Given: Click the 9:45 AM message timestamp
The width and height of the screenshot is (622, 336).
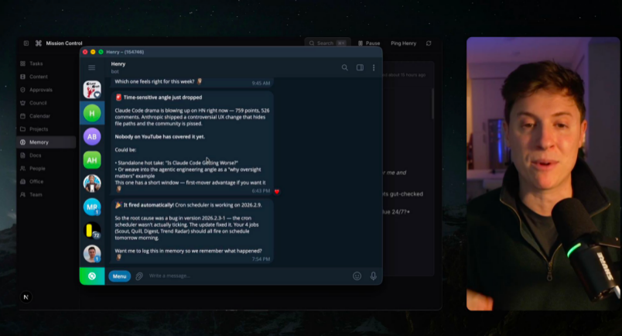Looking at the screenshot, I should tap(261, 83).
